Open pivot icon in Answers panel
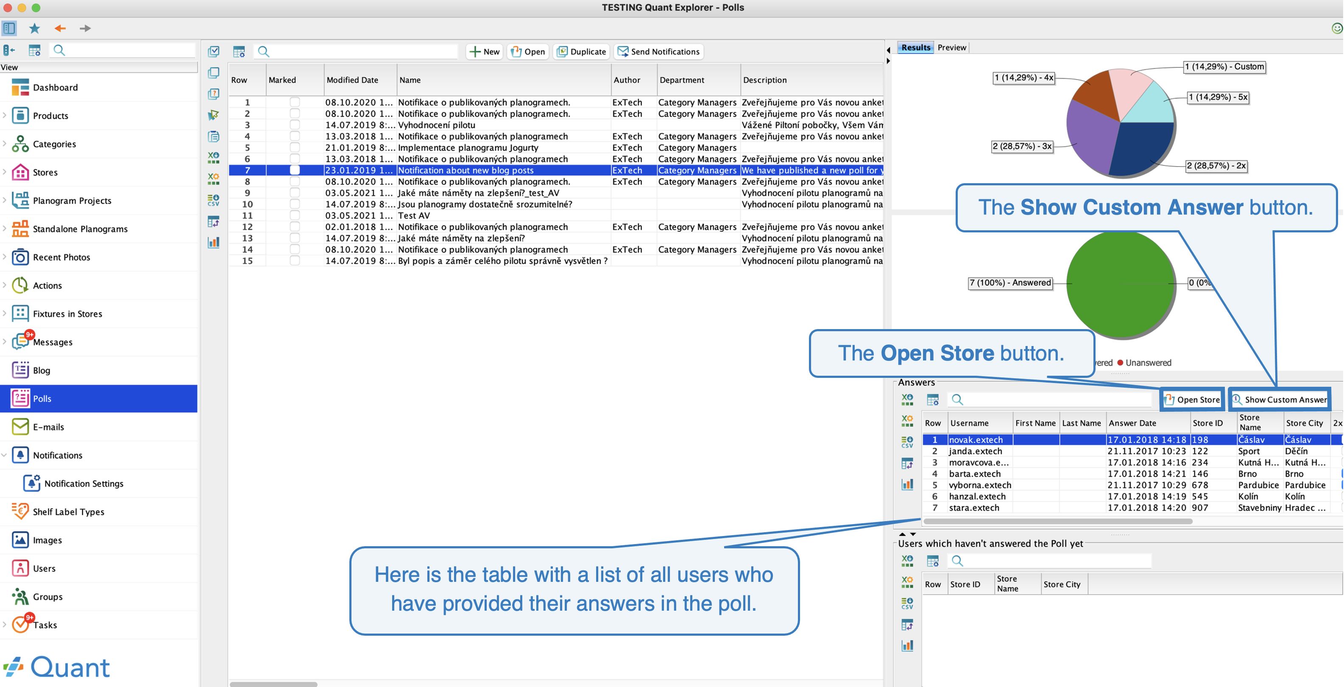Screen dimensions: 1344x687 (907, 463)
